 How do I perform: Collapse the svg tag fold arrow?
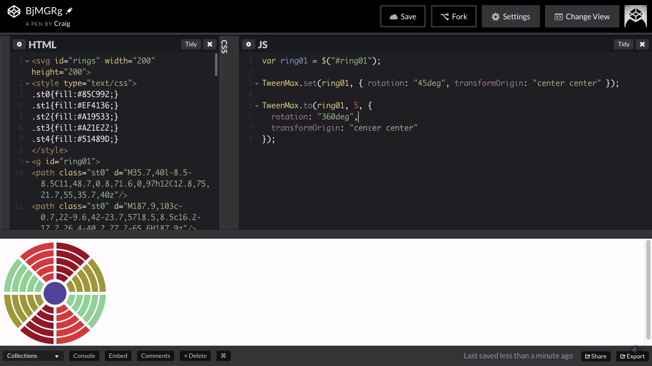pyautogui.click(x=28, y=61)
